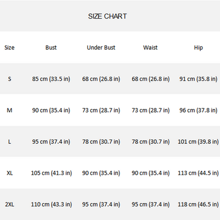Select the 85 cm (33.5 in) bust cell

tap(51, 79)
